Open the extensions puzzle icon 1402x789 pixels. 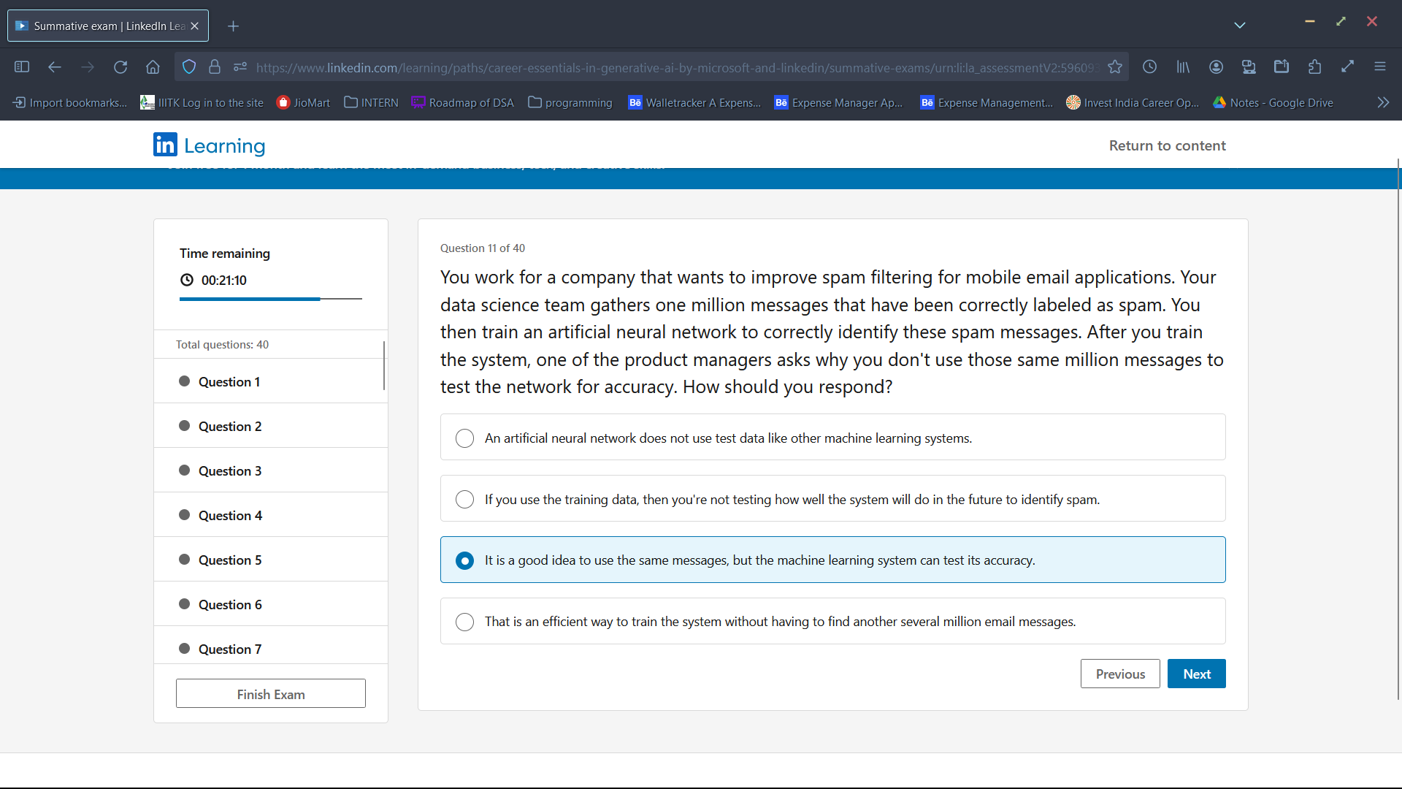(1314, 67)
